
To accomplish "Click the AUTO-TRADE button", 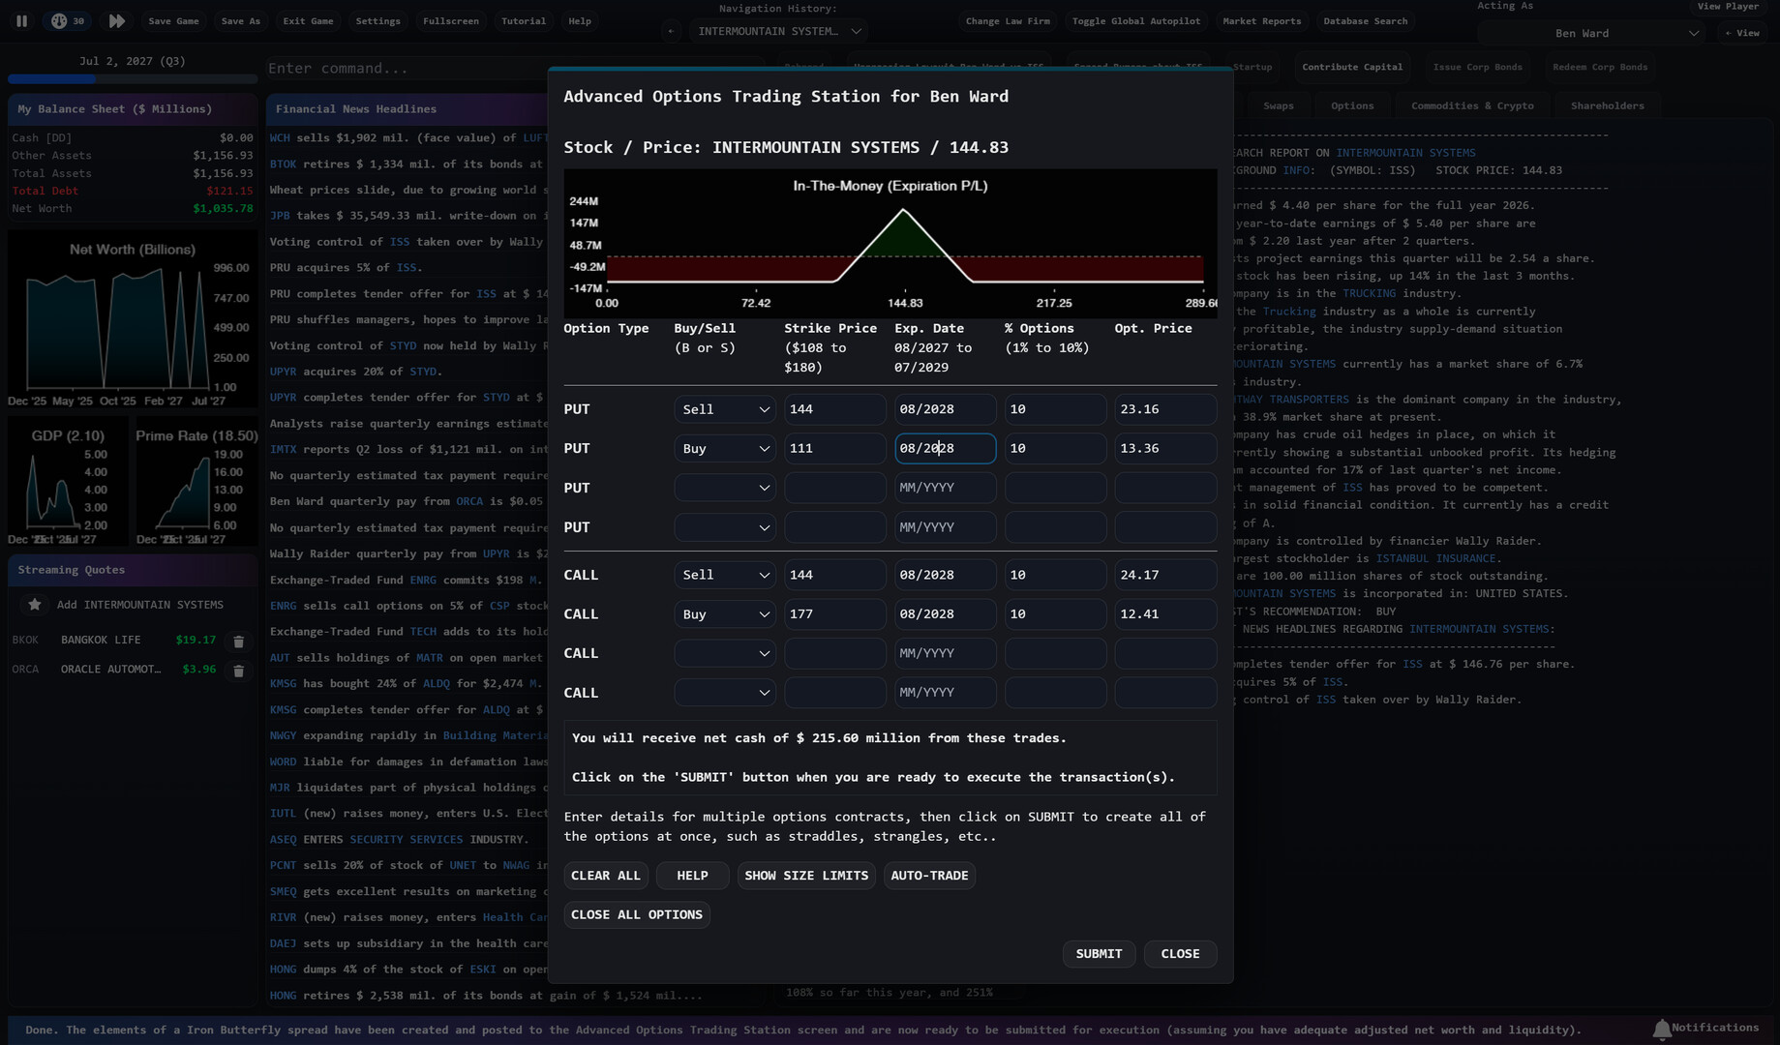I will (928, 876).
